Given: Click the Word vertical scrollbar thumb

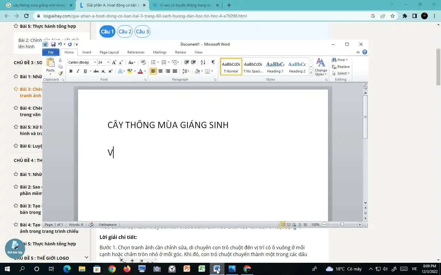Looking at the screenshot, I should (365, 117).
